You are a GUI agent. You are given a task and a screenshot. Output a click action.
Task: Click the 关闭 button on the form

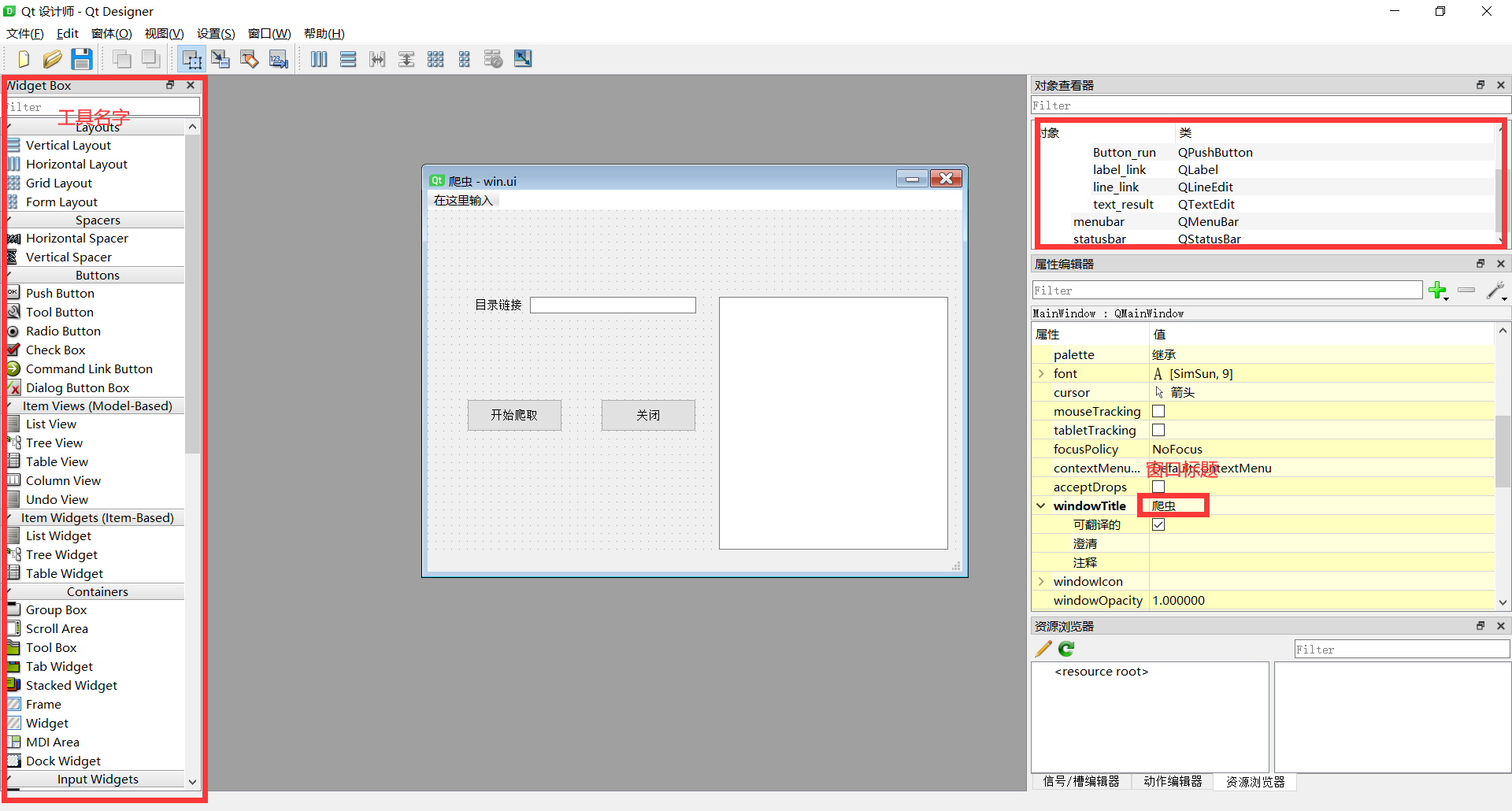(648, 415)
